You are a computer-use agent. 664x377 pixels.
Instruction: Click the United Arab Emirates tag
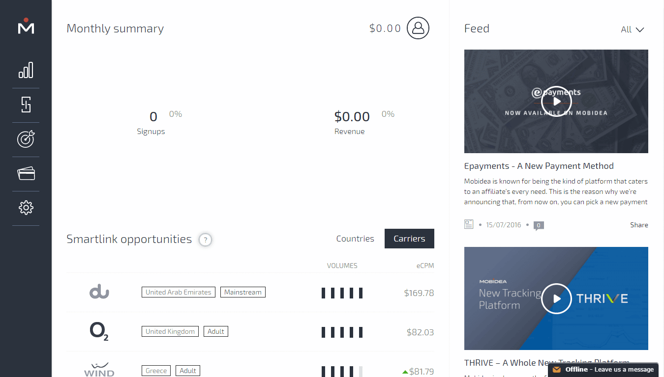[179, 292]
